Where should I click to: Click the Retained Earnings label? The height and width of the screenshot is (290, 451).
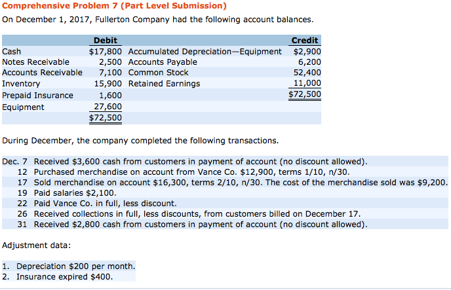(x=164, y=84)
